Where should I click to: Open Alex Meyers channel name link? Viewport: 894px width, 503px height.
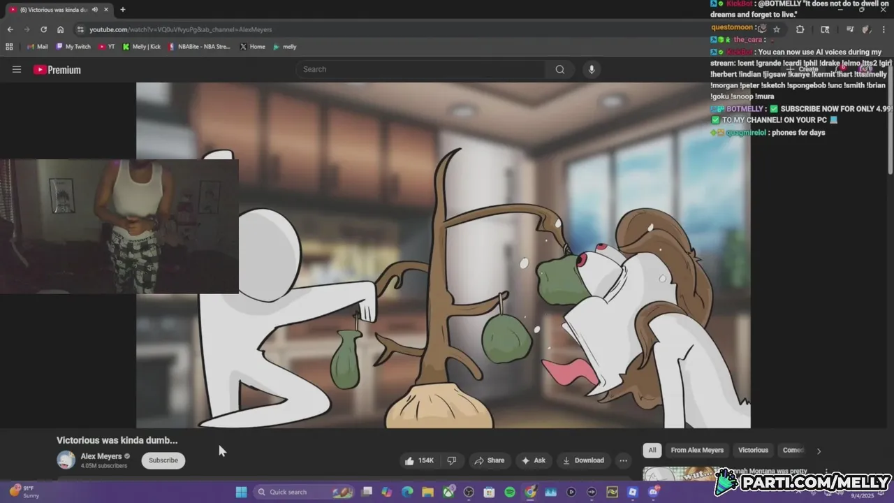coord(101,456)
